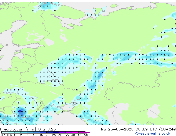Click the '(00+249' forecast offset text
This screenshot has width=176, height=136.
click(167, 129)
